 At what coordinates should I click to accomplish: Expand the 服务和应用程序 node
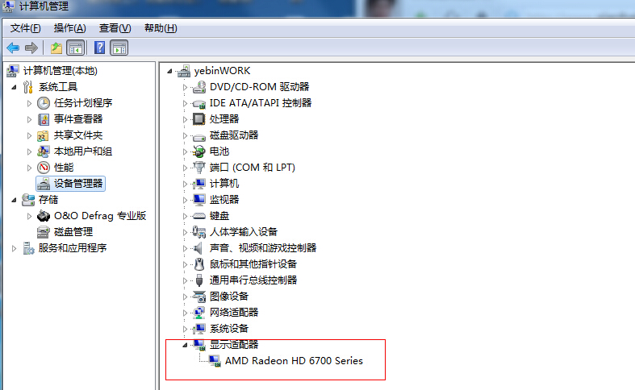[x=15, y=248]
